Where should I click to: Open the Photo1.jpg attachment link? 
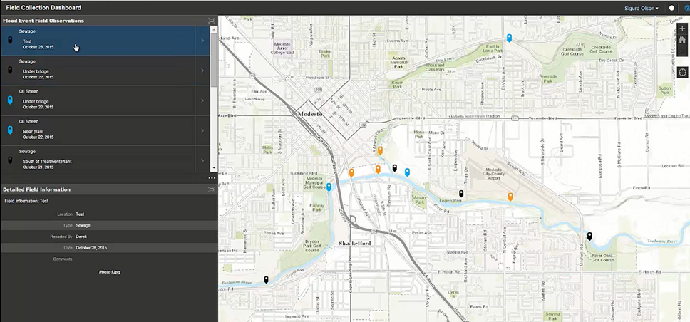point(110,272)
